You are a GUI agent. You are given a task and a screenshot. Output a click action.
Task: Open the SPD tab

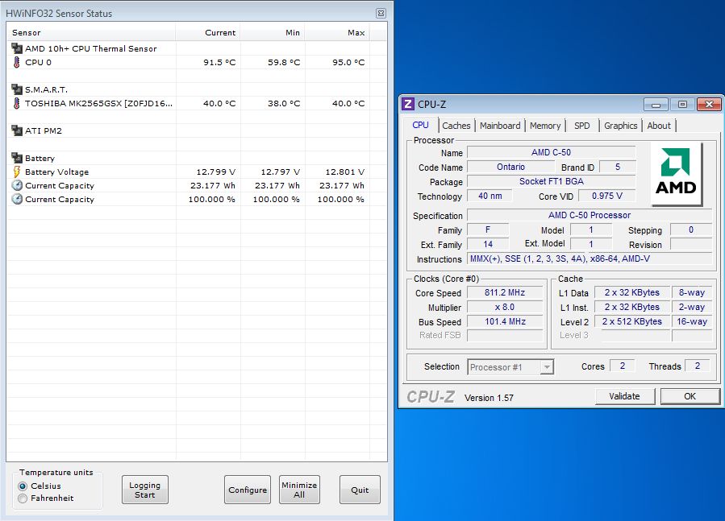[x=581, y=126]
